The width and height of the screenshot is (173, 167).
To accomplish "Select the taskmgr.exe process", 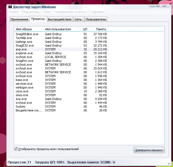I will tap(61, 42).
